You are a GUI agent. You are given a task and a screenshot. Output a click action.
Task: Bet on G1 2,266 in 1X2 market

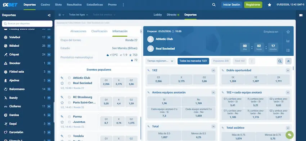(x=158, y=79)
